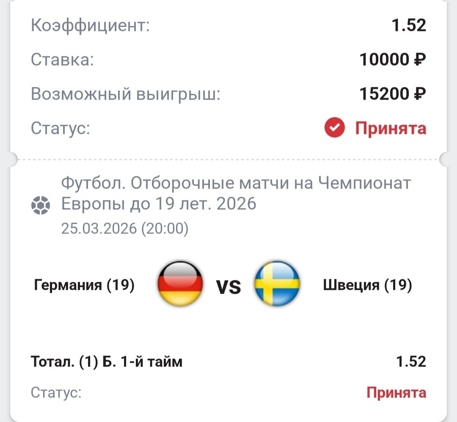Open the tournament title text

point(236,194)
